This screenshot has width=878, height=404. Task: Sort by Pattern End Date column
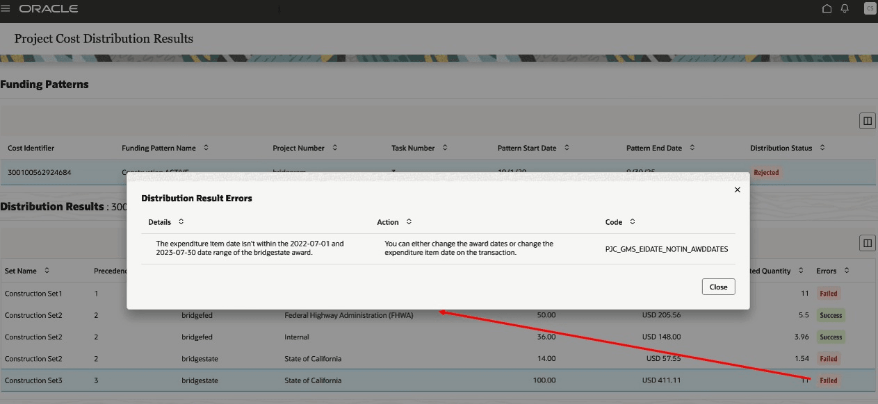pos(692,148)
